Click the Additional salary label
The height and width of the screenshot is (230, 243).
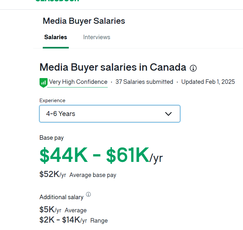61,197
